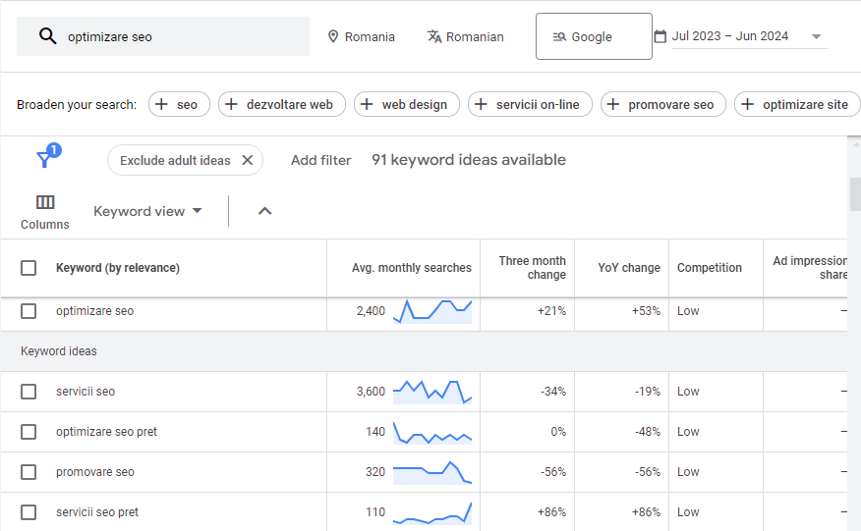Click the Romania location pin
The width and height of the screenshot is (861, 531).
(334, 36)
